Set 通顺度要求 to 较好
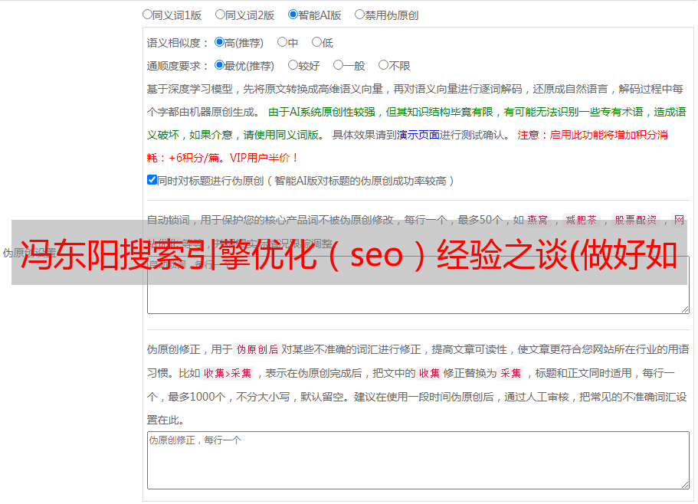This screenshot has width=698, height=504. 293,65
